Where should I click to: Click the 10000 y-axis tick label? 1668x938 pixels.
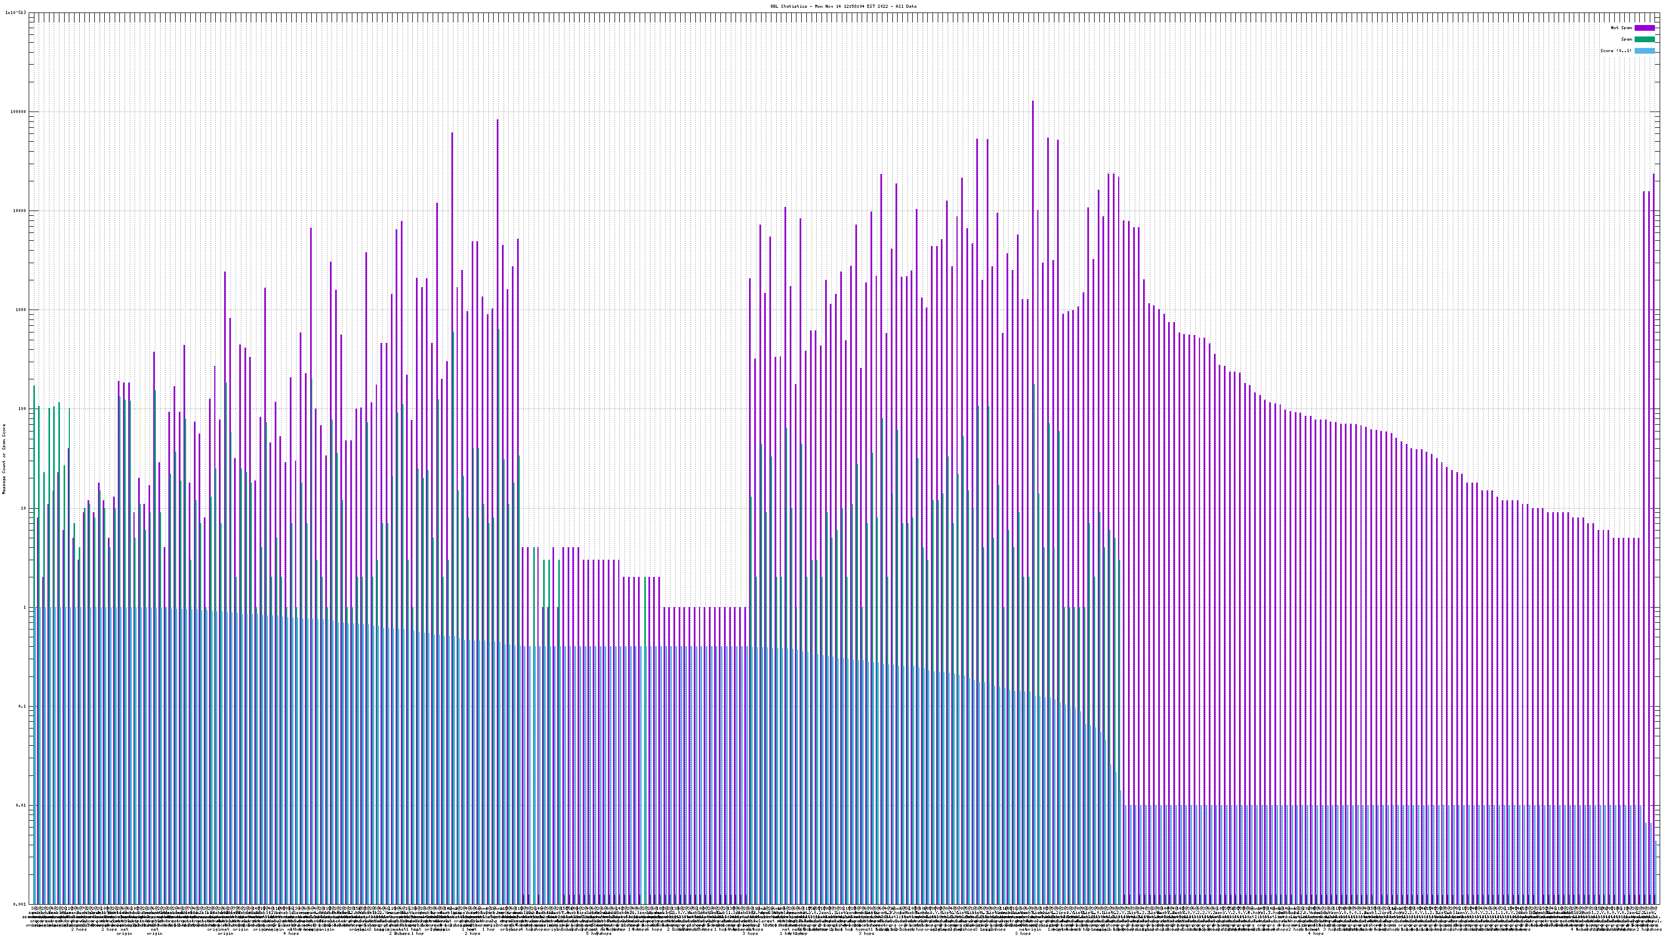point(19,211)
